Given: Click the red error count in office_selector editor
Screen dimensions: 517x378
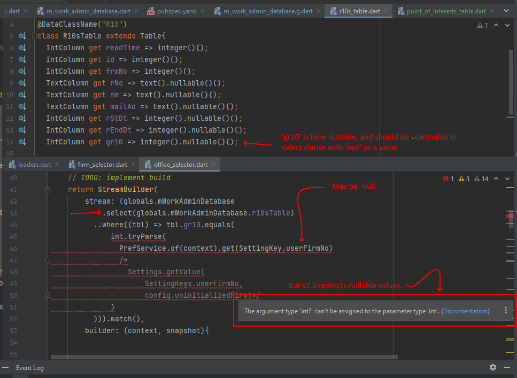Looking at the screenshot, I should (x=449, y=179).
